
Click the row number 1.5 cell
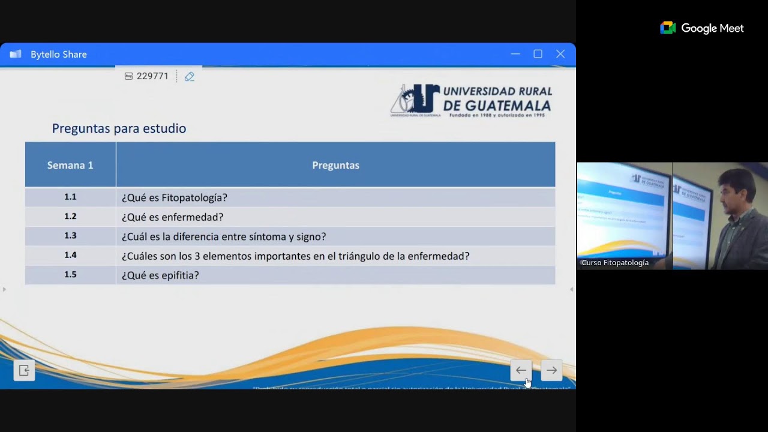pyautogui.click(x=70, y=274)
